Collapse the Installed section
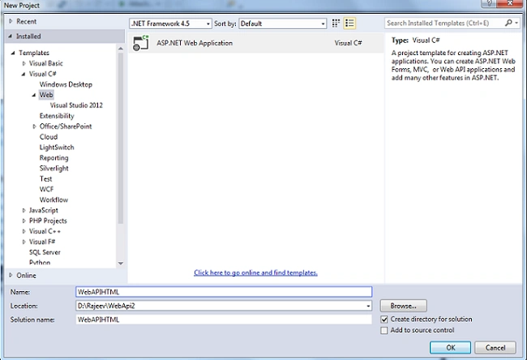 [x=11, y=36]
